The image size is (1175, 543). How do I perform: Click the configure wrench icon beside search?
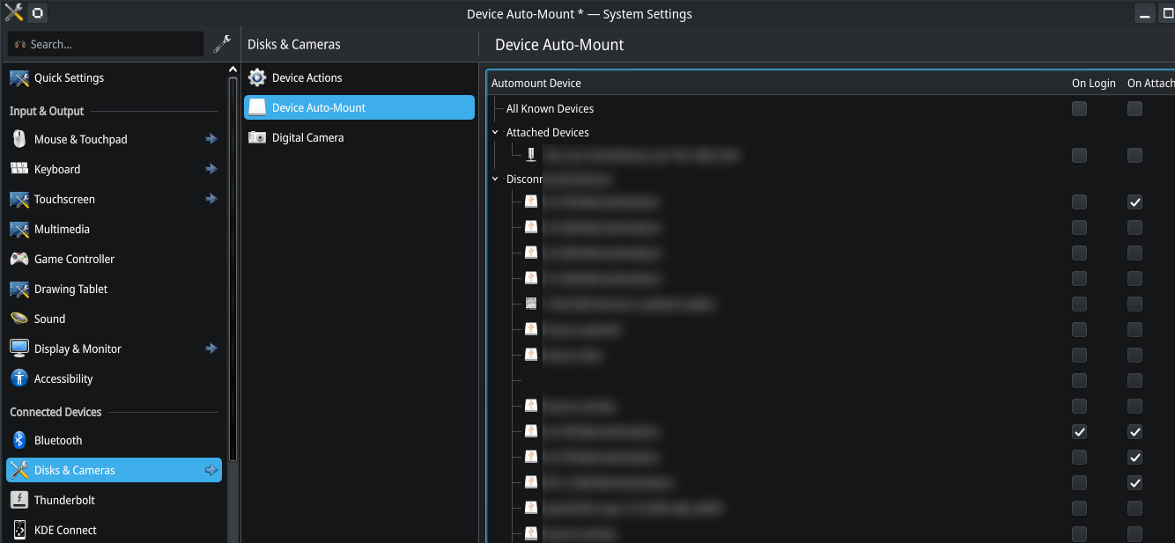pyautogui.click(x=223, y=44)
